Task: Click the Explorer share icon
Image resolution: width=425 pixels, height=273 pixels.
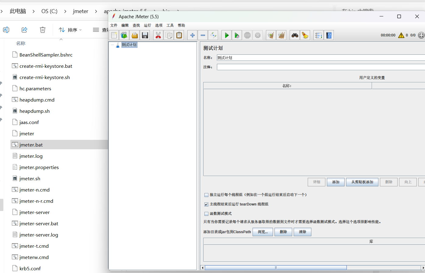Action: 24,30
